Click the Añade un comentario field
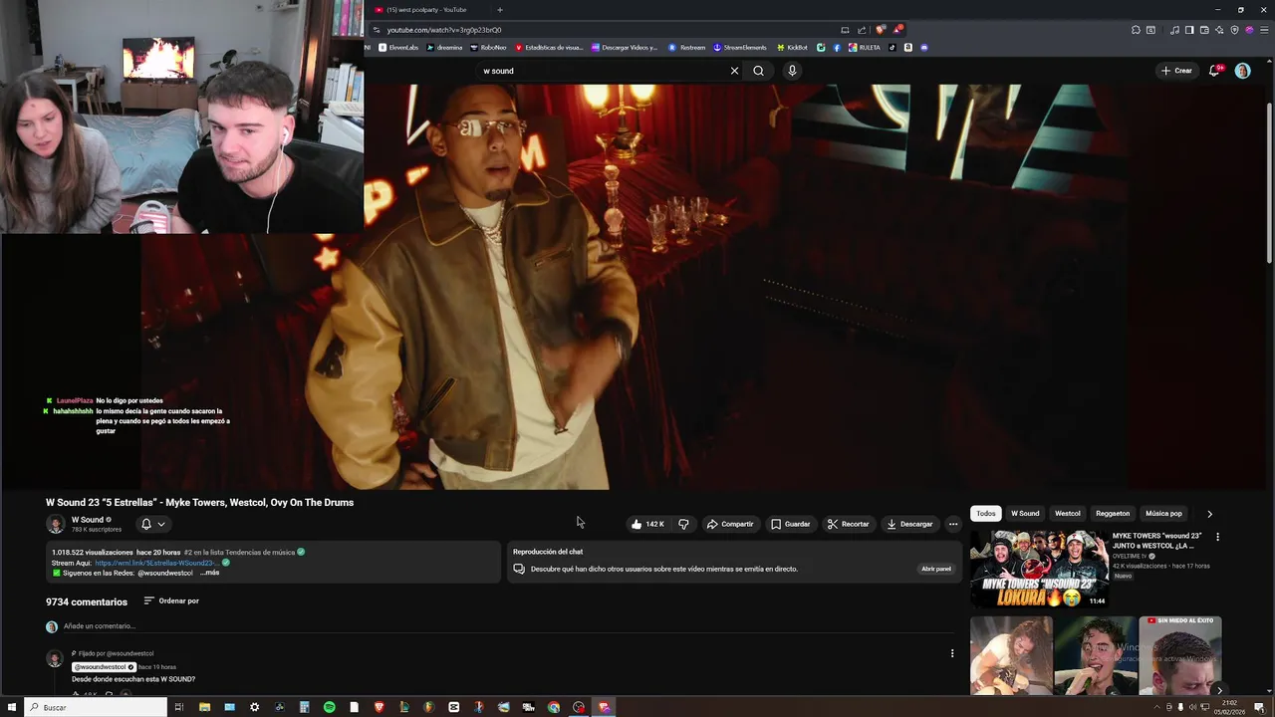Image resolution: width=1275 pixels, height=717 pixels. (x=508, y=626)
